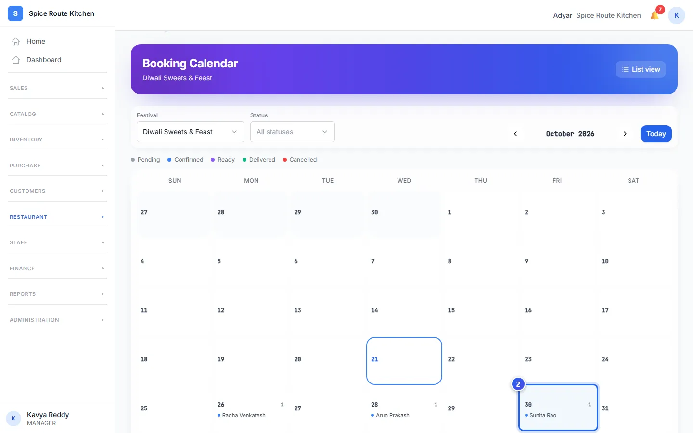The width and height of the screenshot is (693, 433).
Task: Open the K user avatar menu in header
Action: pyautogui.click(x=677, y=15)
